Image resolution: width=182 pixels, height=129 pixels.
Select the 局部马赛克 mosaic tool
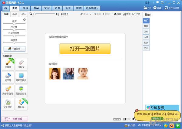(21, 77)
